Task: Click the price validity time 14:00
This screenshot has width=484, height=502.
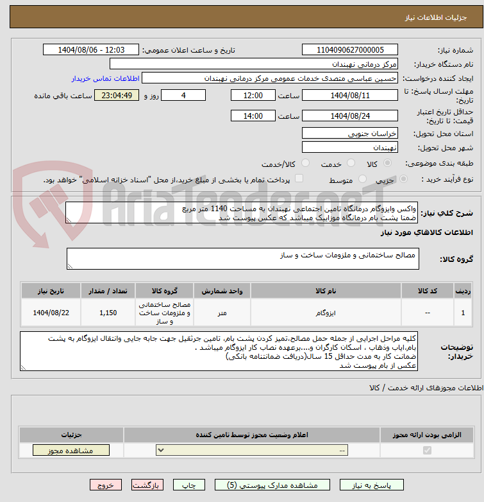Action: (x=253, y=116)
